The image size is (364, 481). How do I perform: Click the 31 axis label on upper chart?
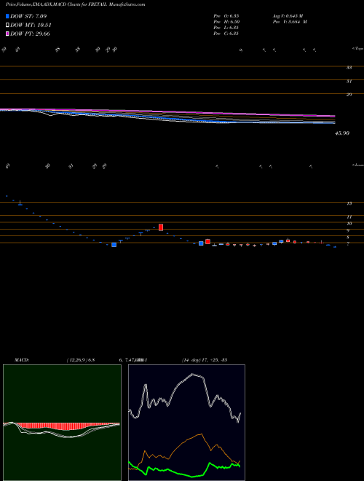pyautogui.click(x=349, y=82)
